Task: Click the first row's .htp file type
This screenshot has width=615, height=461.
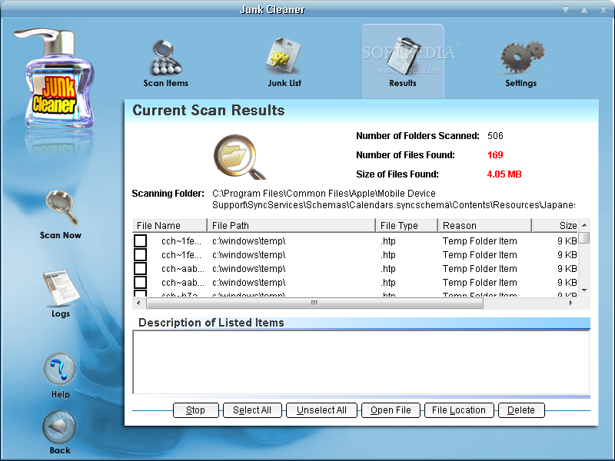Action: 388,240
